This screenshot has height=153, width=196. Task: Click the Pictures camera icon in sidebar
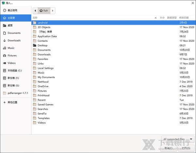coord(5,56)
